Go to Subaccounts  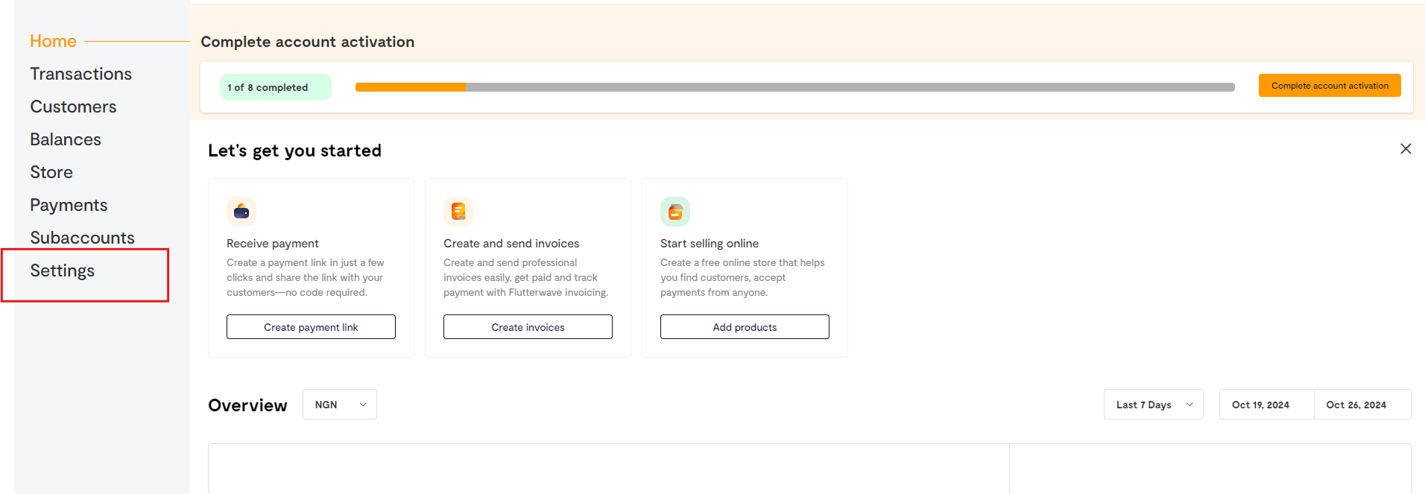tap(82, 238)
